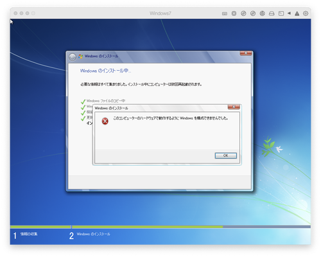This screenshot has height=257, width=321.
Task: Collapse the status icons using the triangle arrow
Action: click(289, 13)
